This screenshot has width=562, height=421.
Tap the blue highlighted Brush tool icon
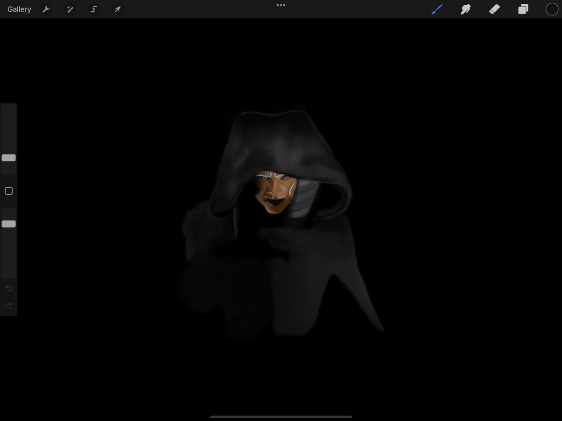pyautogui.click(x=437, y=9)
